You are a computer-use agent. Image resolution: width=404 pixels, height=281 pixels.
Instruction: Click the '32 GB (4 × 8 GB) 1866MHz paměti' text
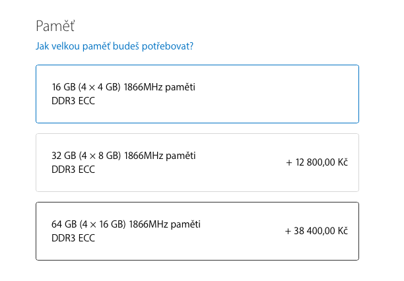click(x=123, y=156)
